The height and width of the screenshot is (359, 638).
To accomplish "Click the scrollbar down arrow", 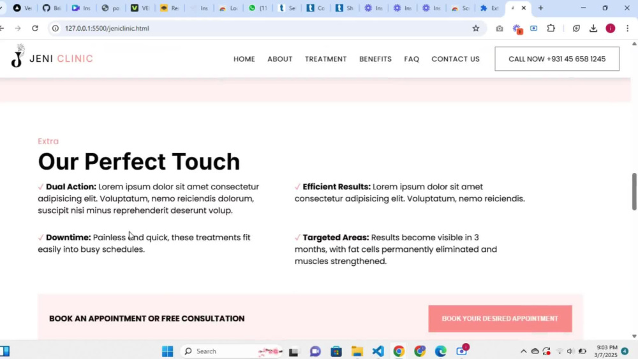I will (634, 336).
